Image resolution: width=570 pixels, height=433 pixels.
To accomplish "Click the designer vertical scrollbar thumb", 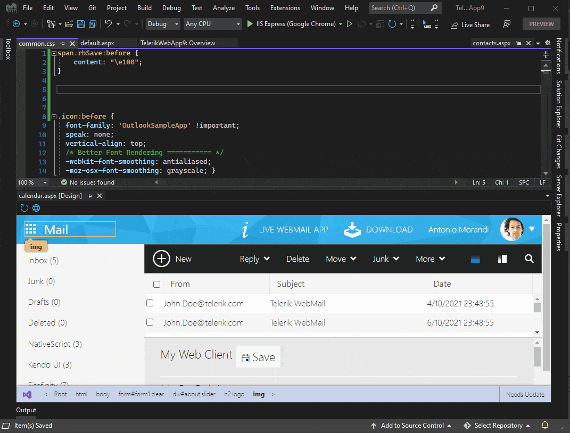I will (546, 297).
